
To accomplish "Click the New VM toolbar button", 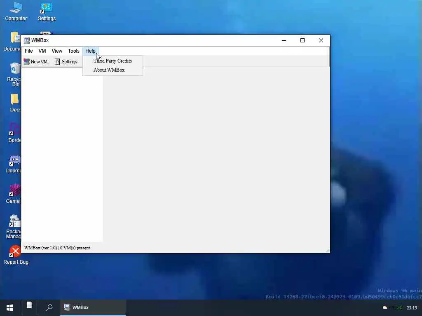I will coord(37,62).
